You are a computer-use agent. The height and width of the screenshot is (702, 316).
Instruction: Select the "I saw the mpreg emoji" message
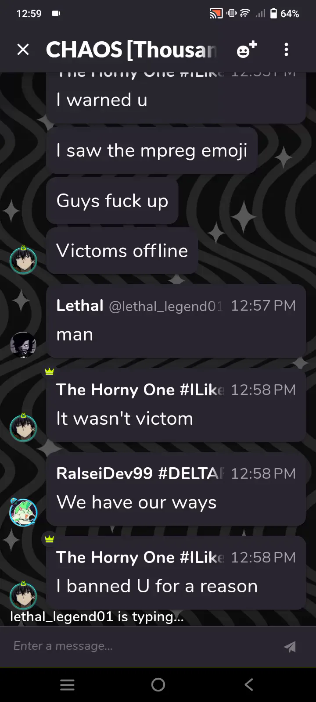[x=152, y=150]
